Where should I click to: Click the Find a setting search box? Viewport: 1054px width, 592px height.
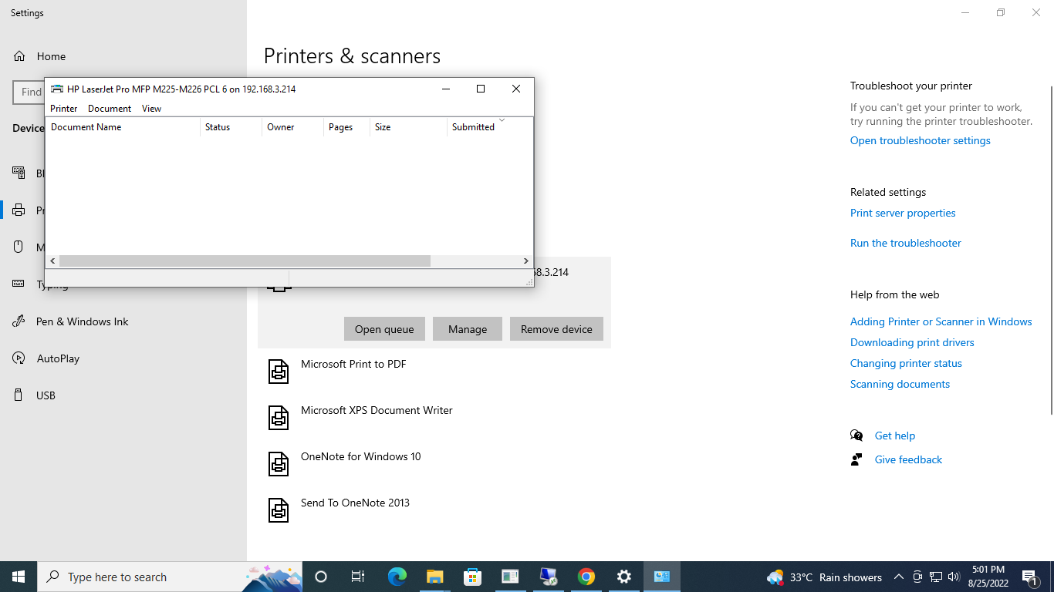tap(29, 92)
